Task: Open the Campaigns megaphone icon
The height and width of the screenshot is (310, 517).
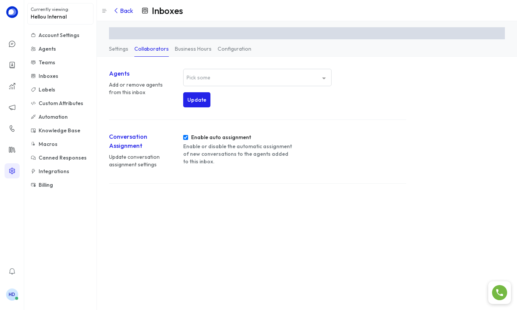Action: (x=12, y=107)
